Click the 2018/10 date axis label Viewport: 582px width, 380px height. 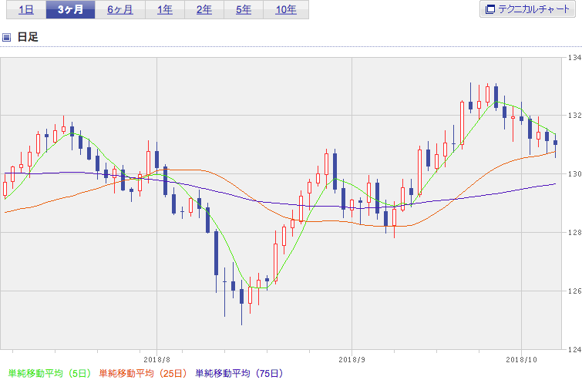point(522,360)
